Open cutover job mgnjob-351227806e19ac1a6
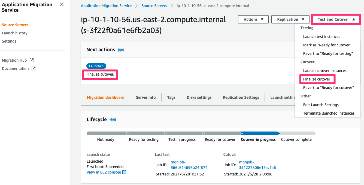The image size is (364, 185). tap(257, 165)
